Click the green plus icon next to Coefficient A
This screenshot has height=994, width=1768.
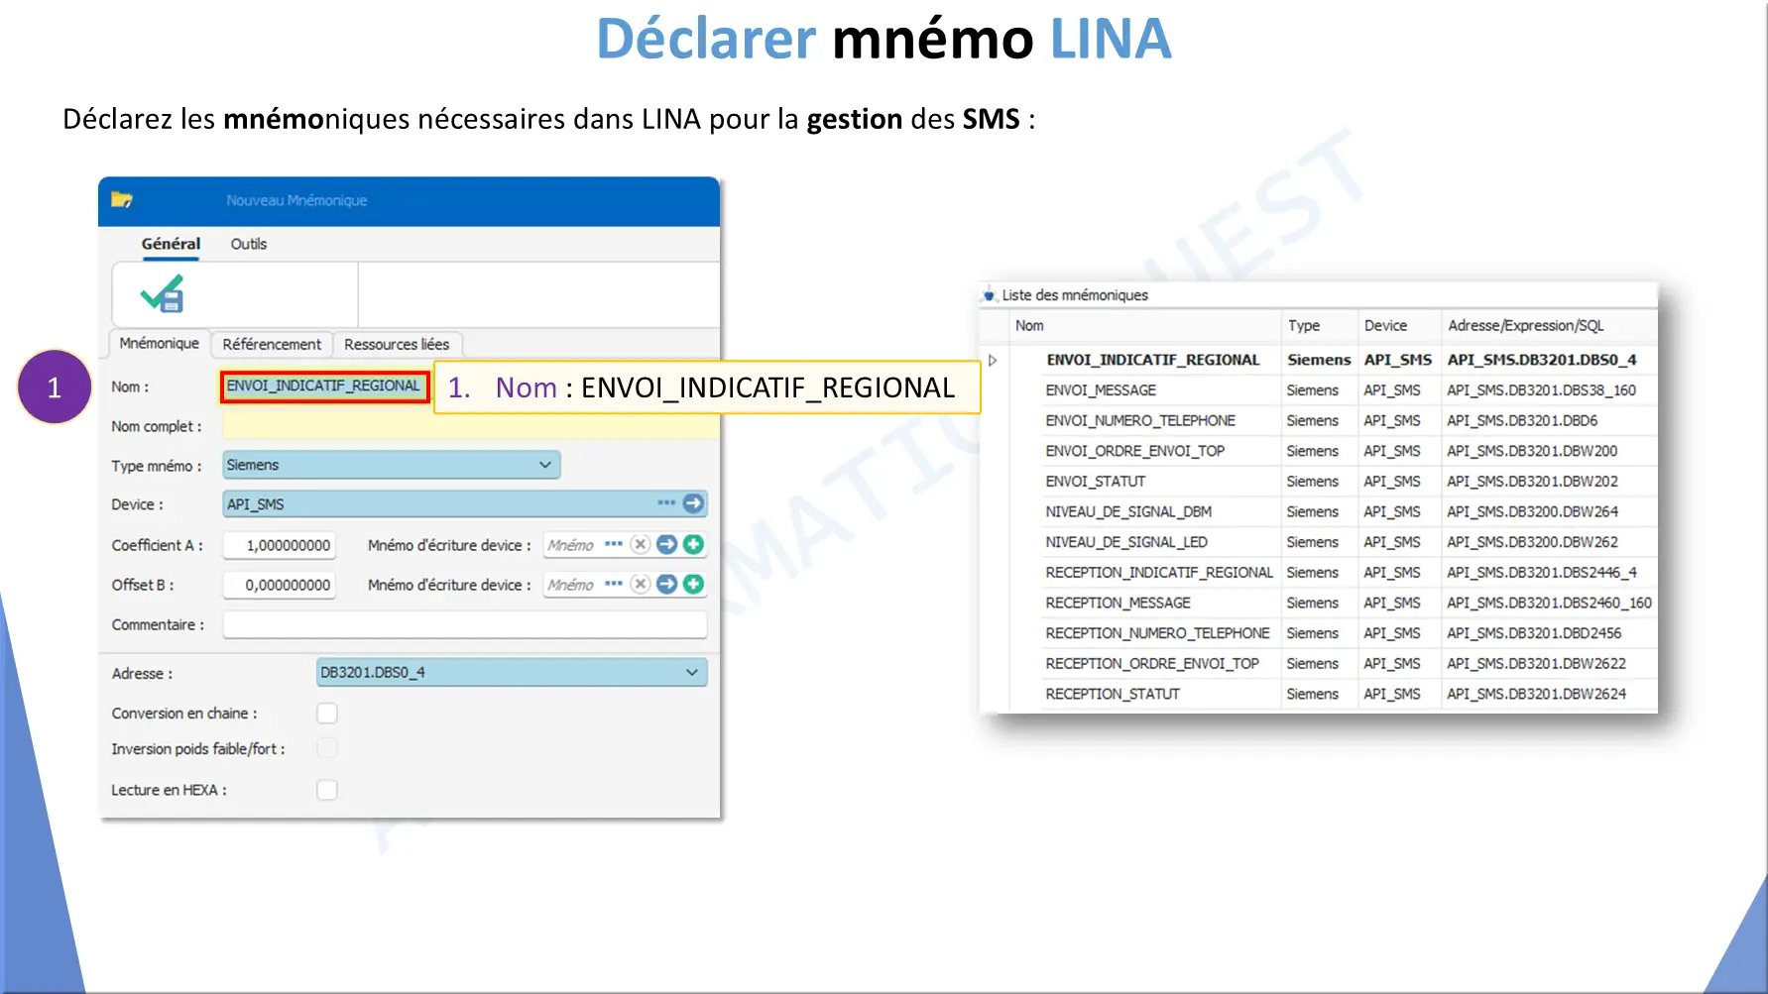coord(694,544)
